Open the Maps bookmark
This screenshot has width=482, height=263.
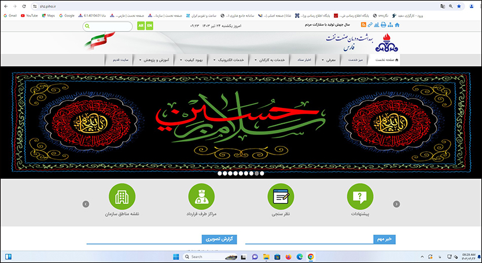coord(49,16)
